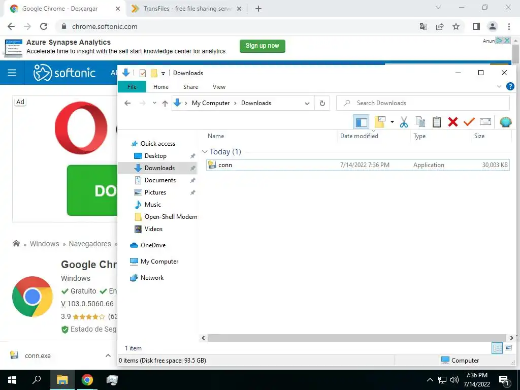The width and height of the screenshot is (520, 390).
Task: Show hidden system tray icons
Action: (x=430, y=380)
